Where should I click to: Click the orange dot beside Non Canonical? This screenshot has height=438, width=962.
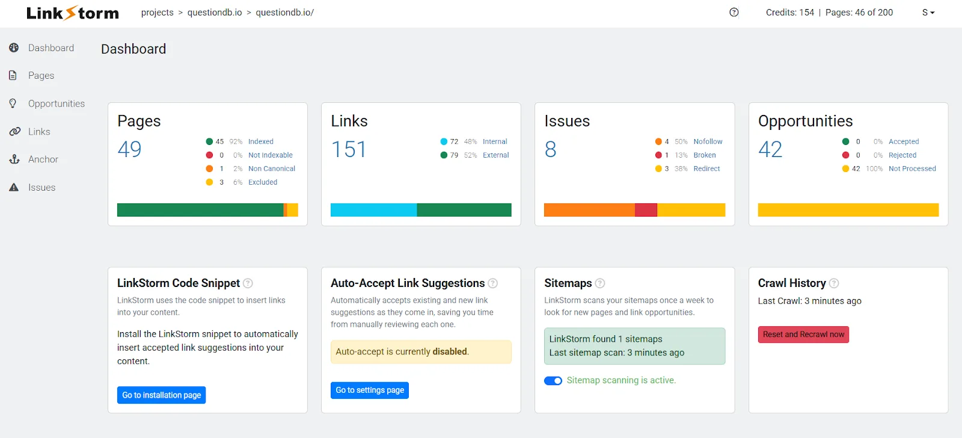(209, 168)
